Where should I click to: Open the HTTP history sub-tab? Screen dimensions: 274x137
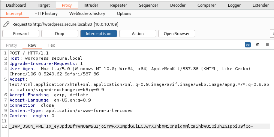pyautogui.click(x=46, y=13)
